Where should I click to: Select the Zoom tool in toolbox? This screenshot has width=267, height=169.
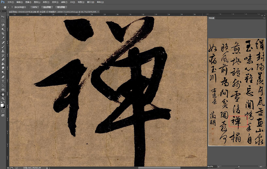pyautogui.click(x=3, y=99)
